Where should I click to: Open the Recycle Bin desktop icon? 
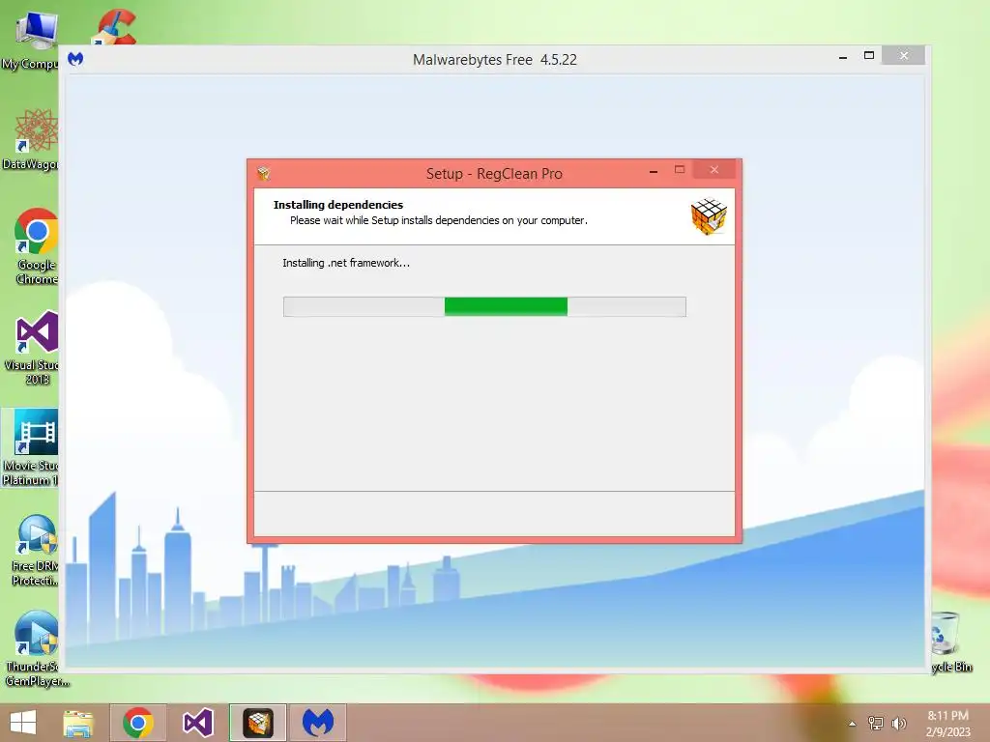(951, 642)
